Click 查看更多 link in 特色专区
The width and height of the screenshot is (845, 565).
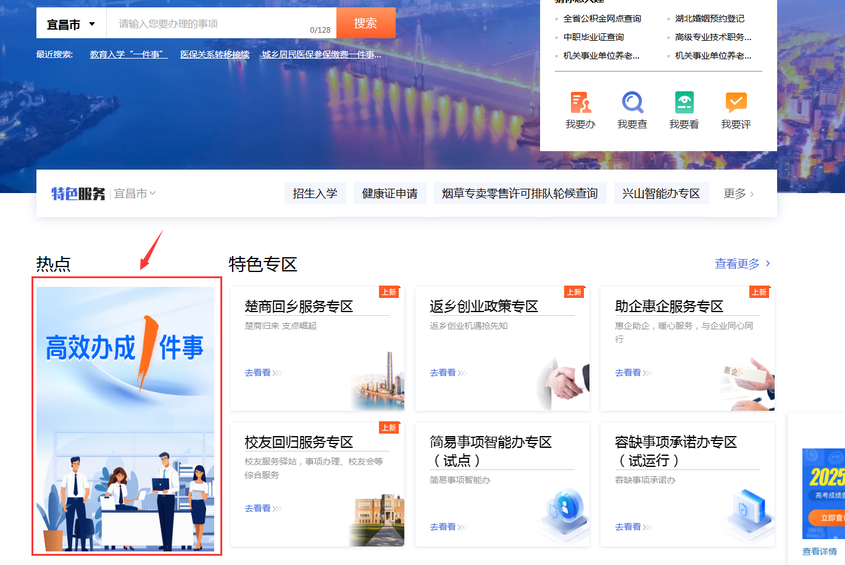[x=742, y=264]
